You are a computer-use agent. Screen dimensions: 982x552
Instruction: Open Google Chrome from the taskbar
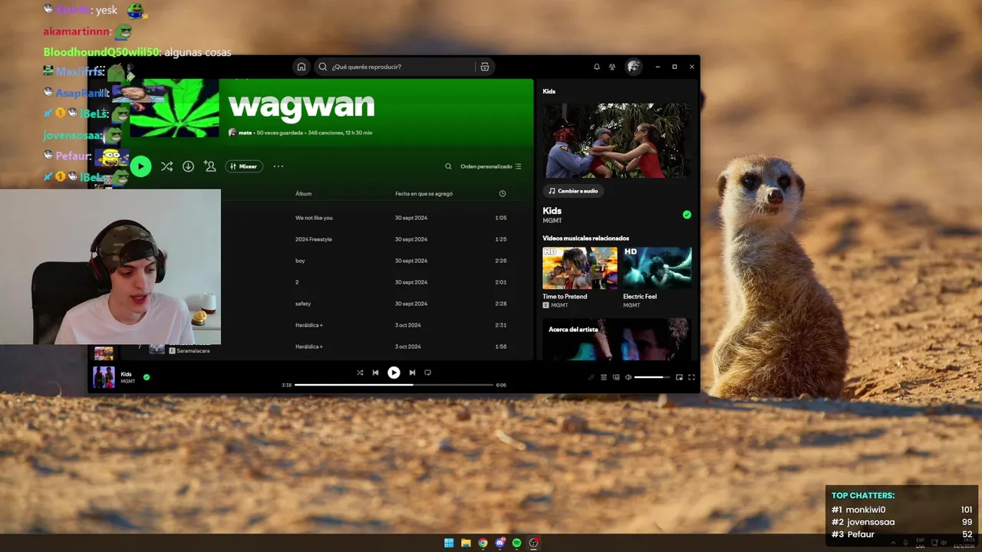[x=483, y=543]
